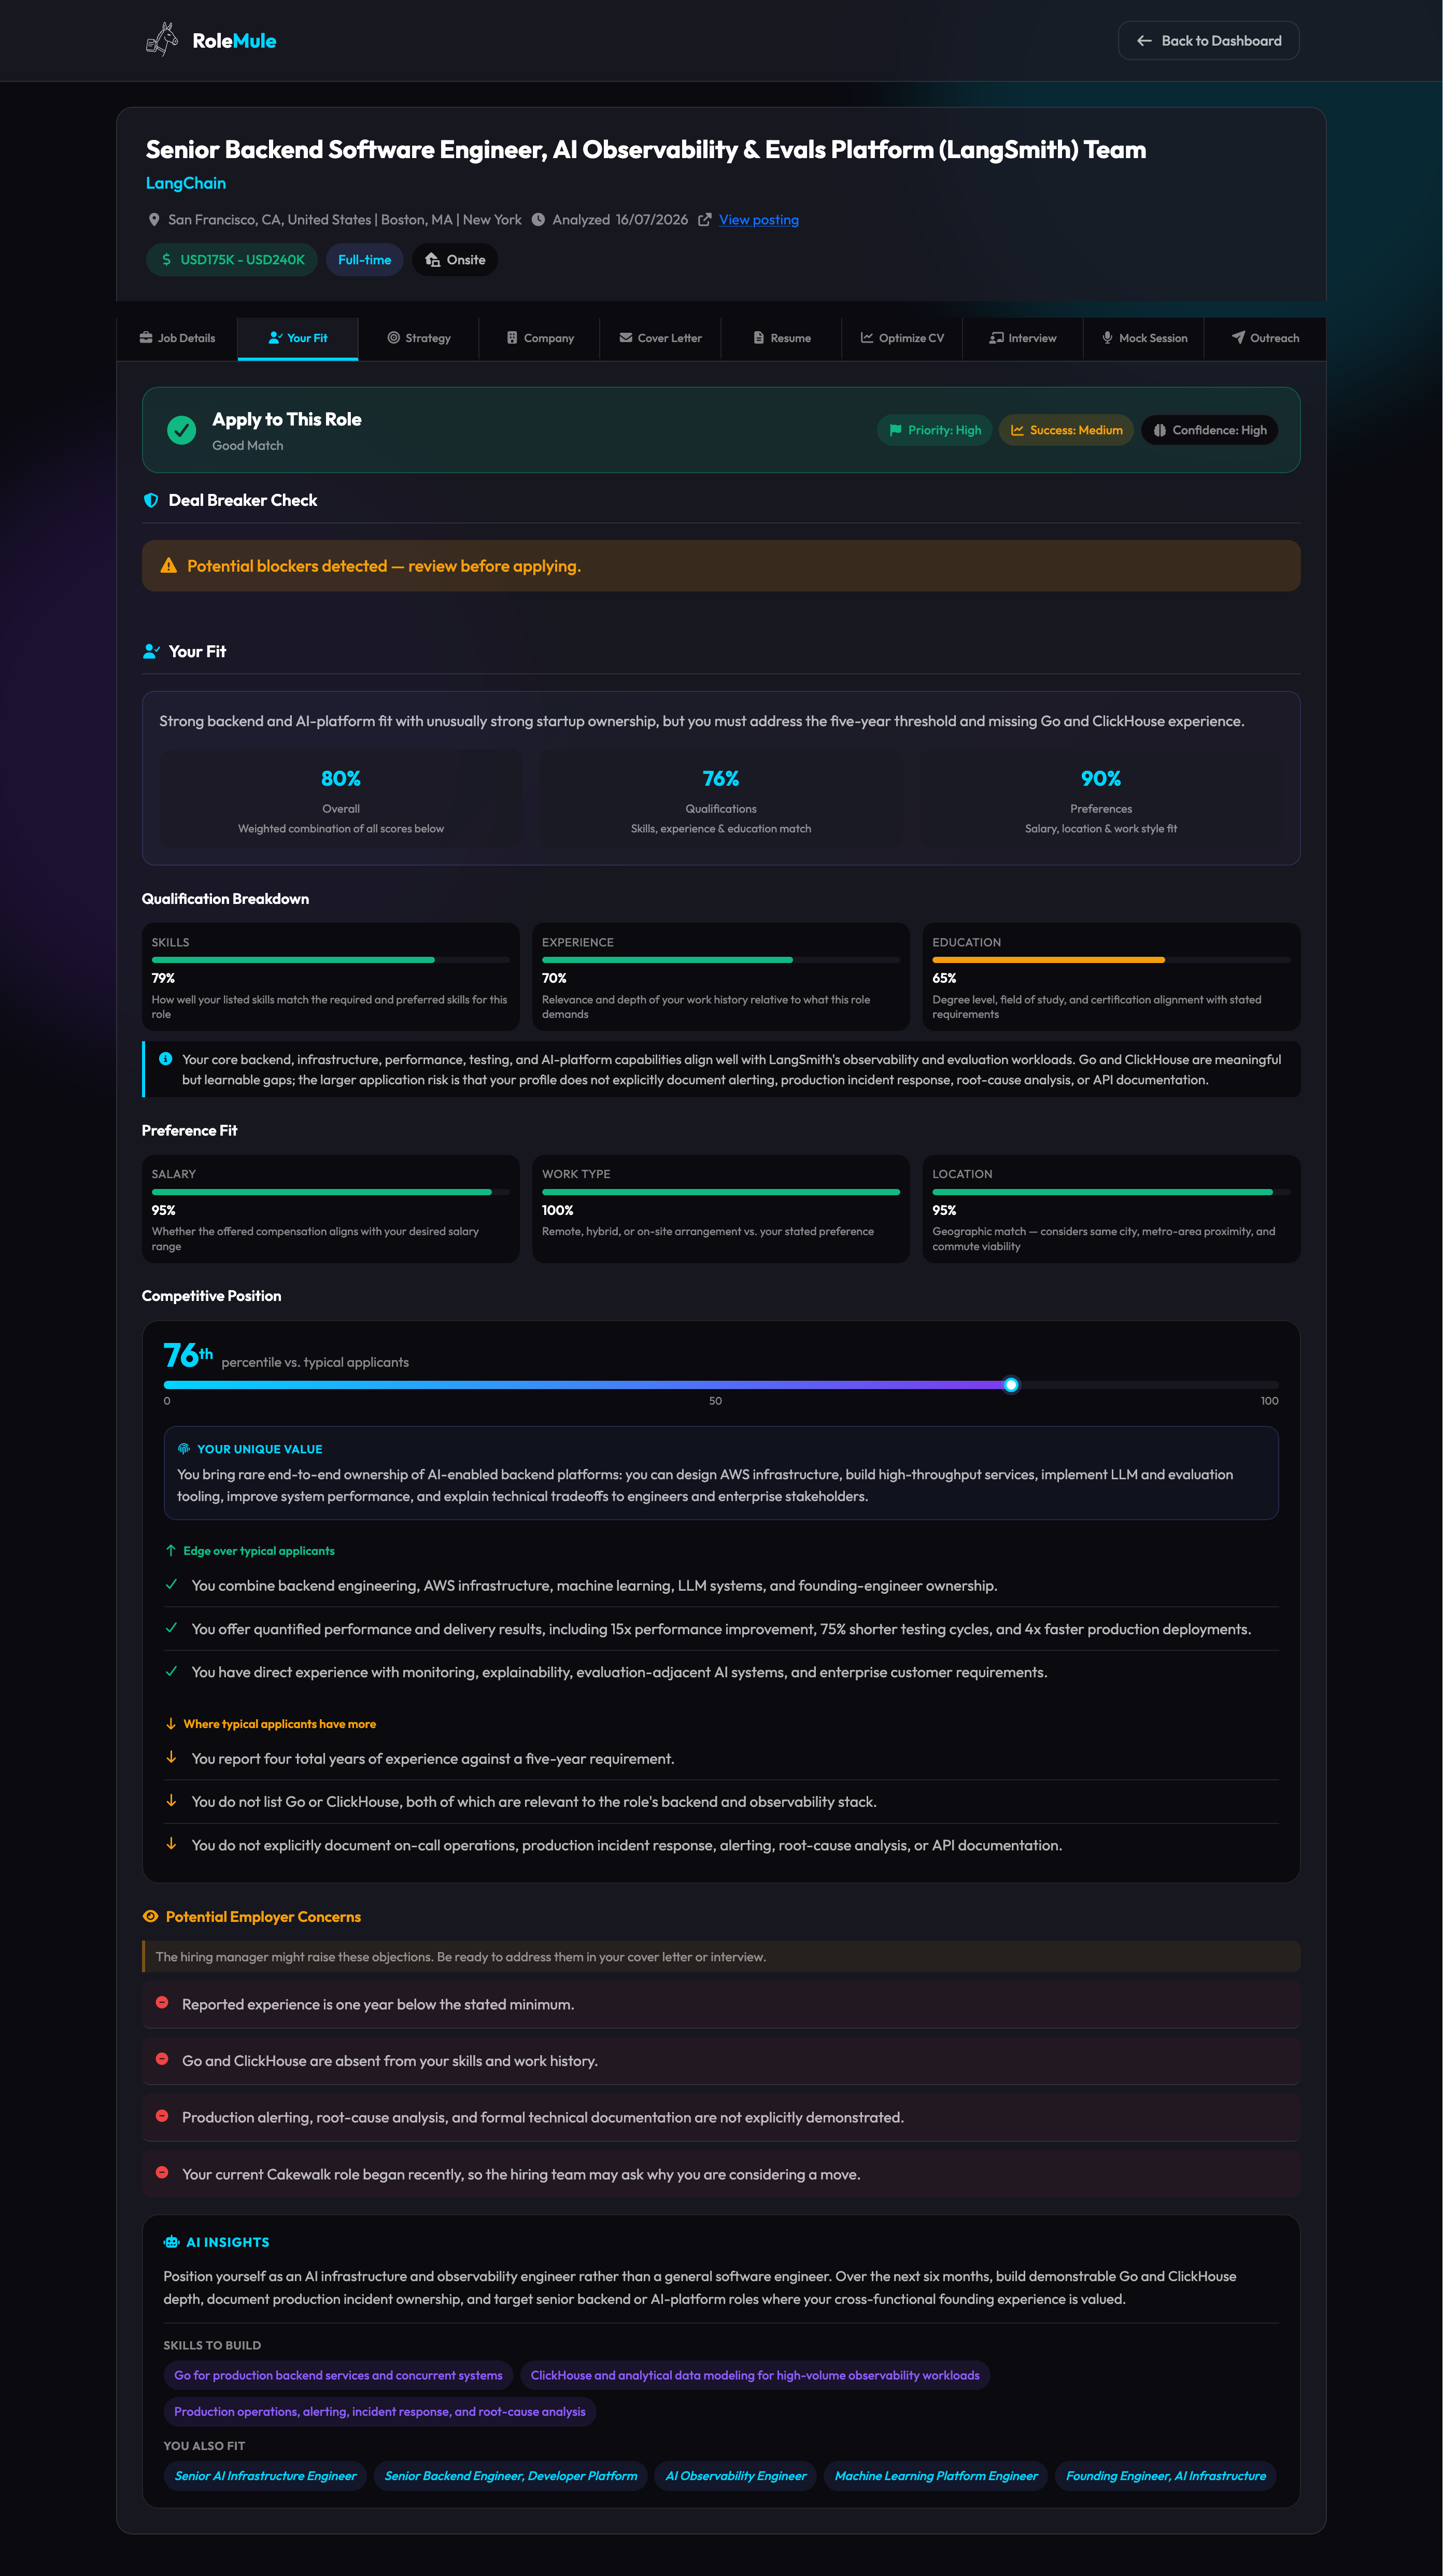Go to the Cover Letter tab
The width and height of the screenshot is (1443, 2576).
click(x=661, y=339)
